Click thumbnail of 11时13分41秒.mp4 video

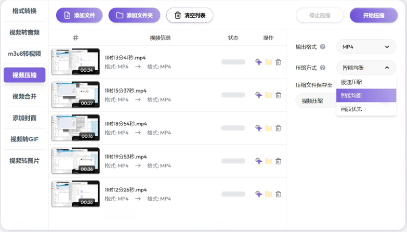coord(76,61)
